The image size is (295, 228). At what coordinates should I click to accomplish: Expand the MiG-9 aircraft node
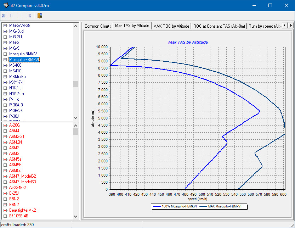[x=5, y=48]
